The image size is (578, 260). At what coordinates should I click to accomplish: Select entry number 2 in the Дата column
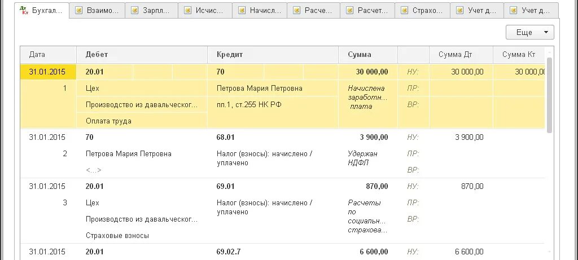65,153
